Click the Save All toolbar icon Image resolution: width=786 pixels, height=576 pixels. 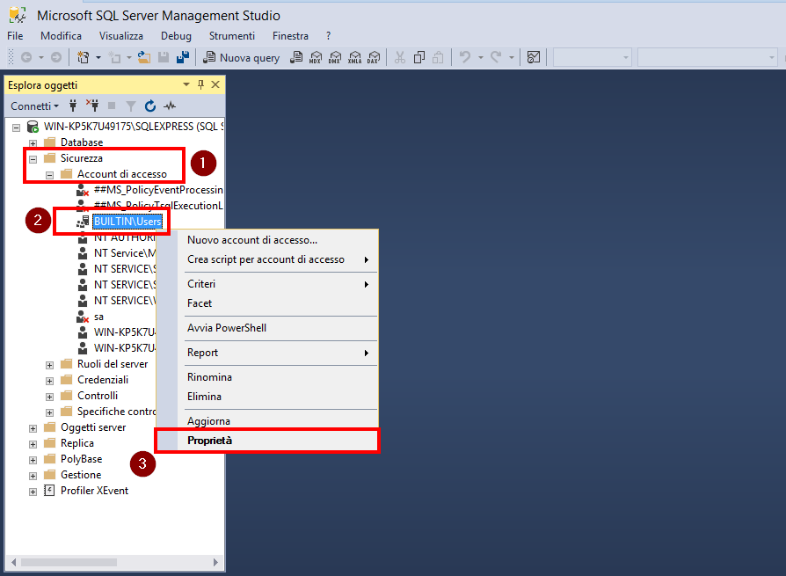(x=183, y=58)
